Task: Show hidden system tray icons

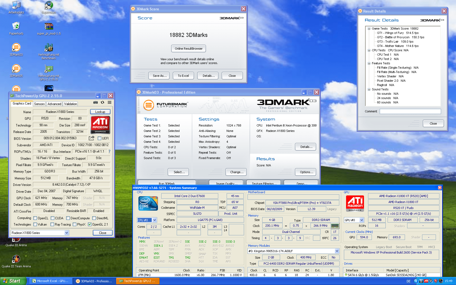Action: 416,281
